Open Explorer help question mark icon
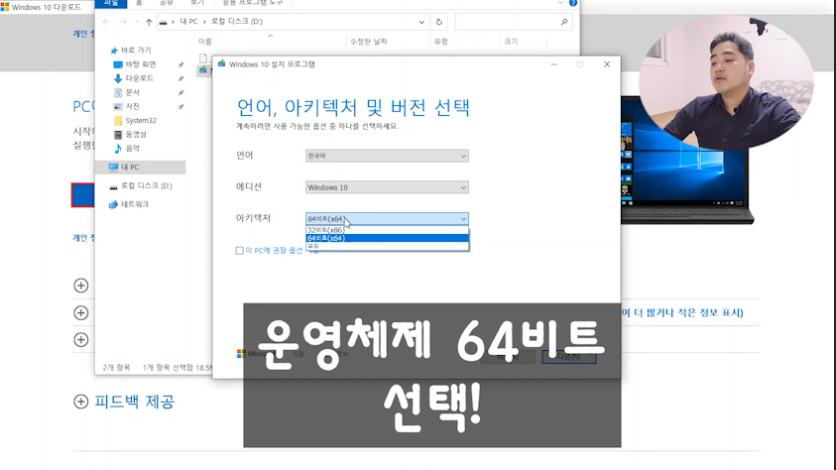The height and width of the screenshot is (470, 836). 573,3
